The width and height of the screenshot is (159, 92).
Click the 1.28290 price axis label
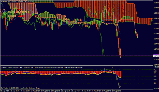(x=156, y=8)
